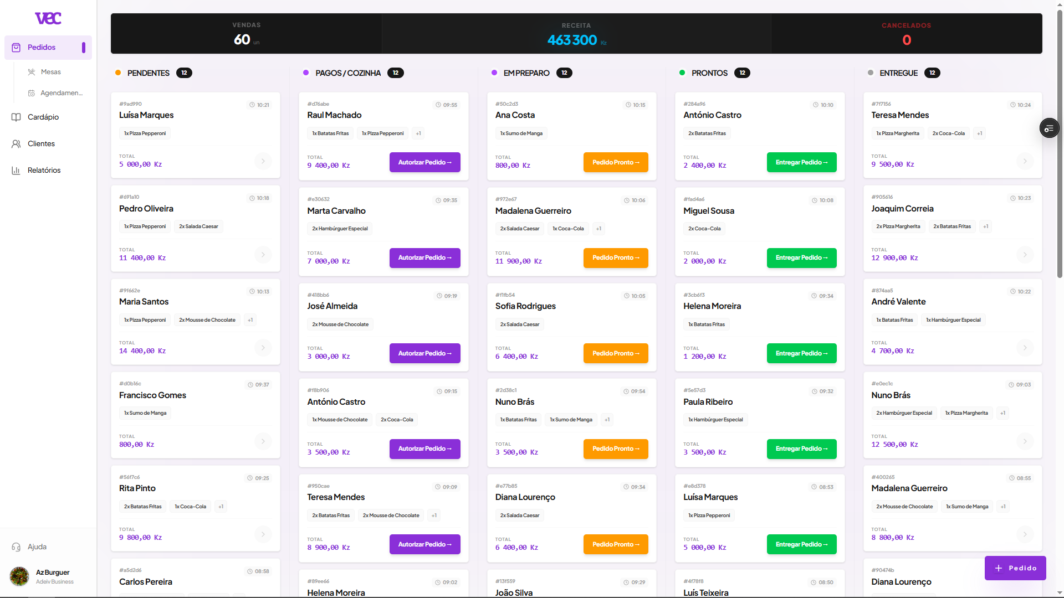The height and width of the screenshot is (598, 1064).
Task: Open arrow on Rita Pinto pending order
Action: point(263,534)
